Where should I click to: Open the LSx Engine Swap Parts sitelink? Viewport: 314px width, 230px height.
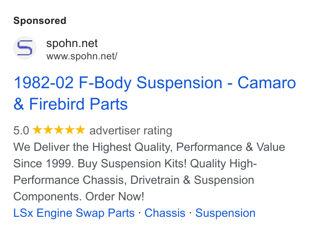click(74, 213)
